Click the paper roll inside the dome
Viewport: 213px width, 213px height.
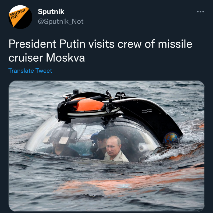[144, 148]
